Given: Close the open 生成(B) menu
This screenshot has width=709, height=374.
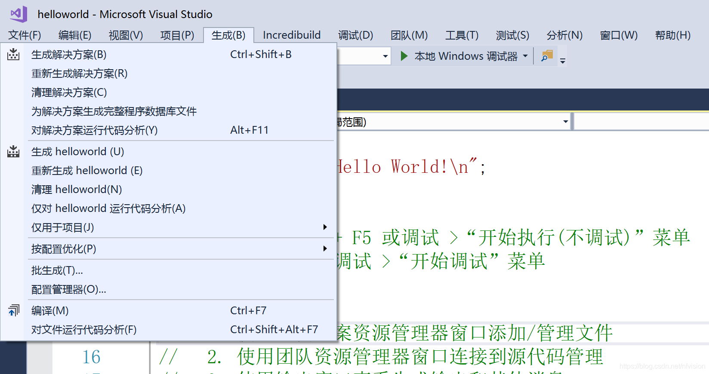Looking at the screenshot, I should 228,35.
